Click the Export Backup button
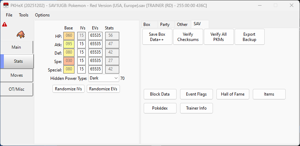This screenshot has width=300, height=146. click(x=249, y=37)
